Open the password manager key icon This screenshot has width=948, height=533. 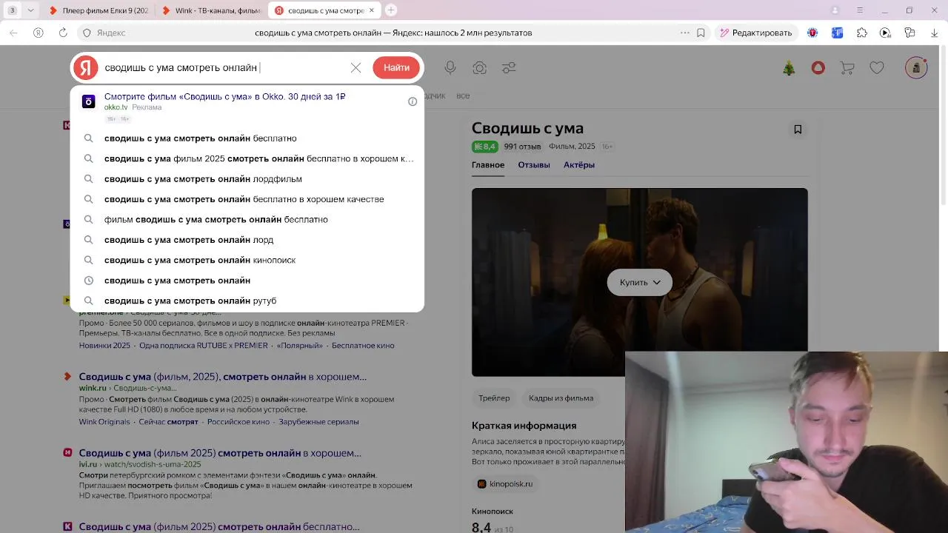[x=909, y=33]
